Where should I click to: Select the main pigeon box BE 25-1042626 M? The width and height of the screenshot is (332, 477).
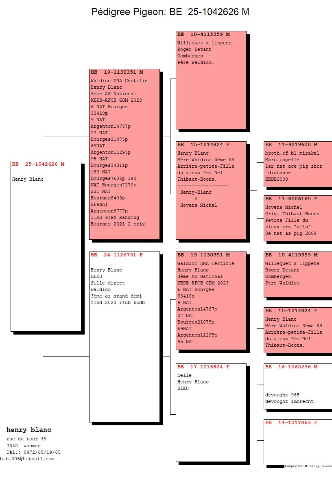[x=46, y=246]
